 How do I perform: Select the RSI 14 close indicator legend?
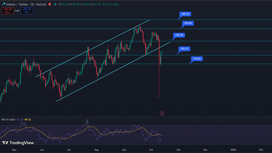(8, 120)
